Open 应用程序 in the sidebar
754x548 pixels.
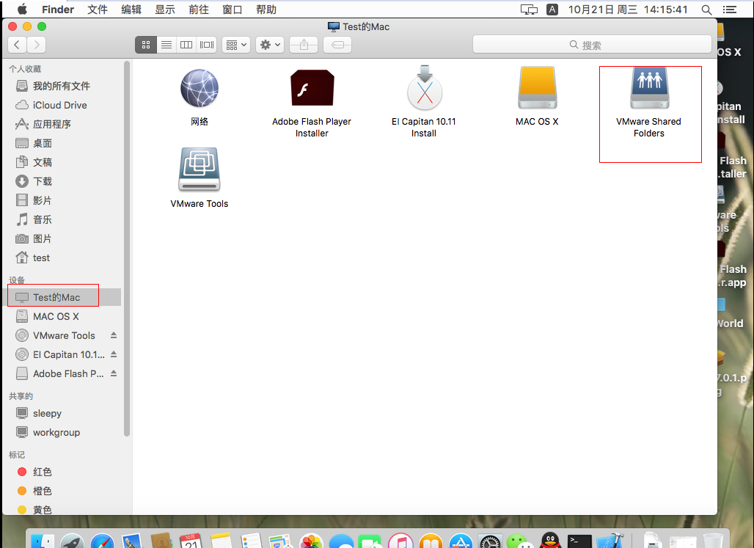[52, 124]
